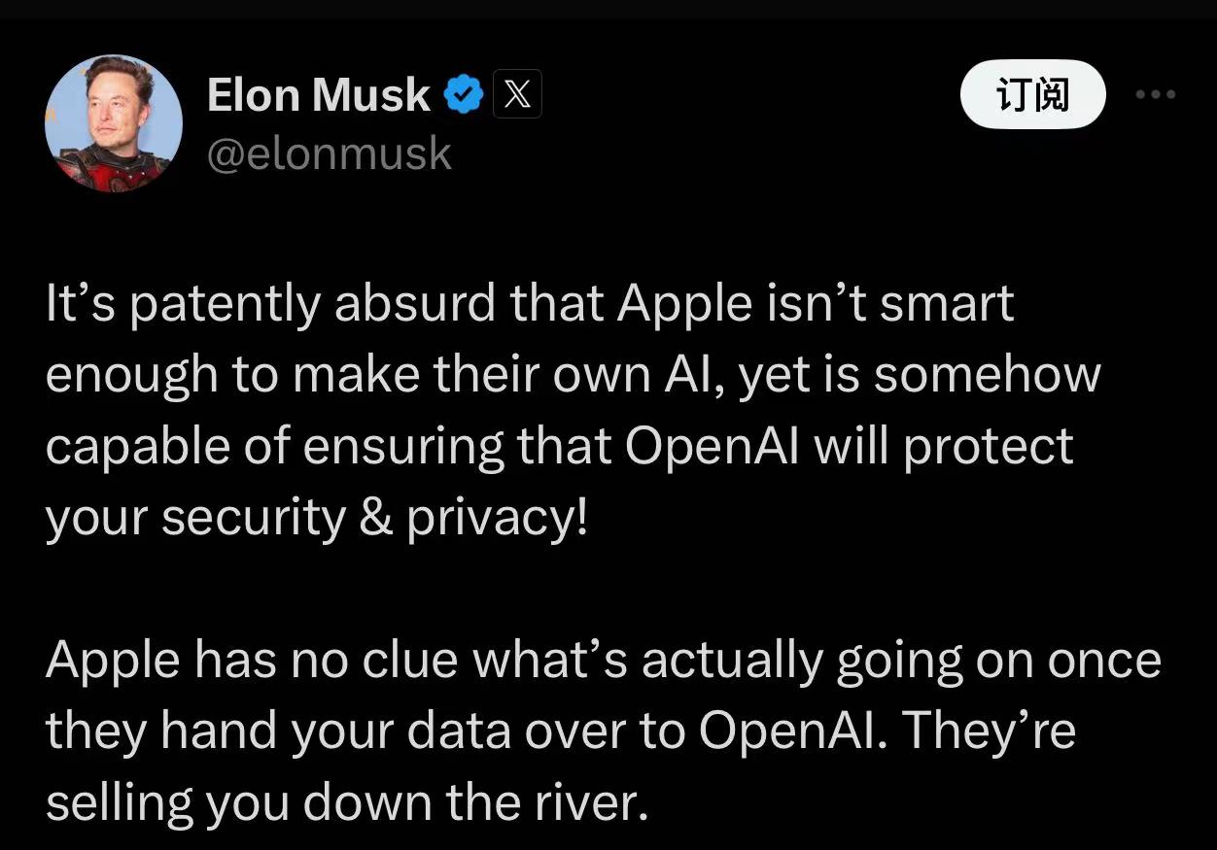Click the text "selling you down the river."

click(347, 802)
